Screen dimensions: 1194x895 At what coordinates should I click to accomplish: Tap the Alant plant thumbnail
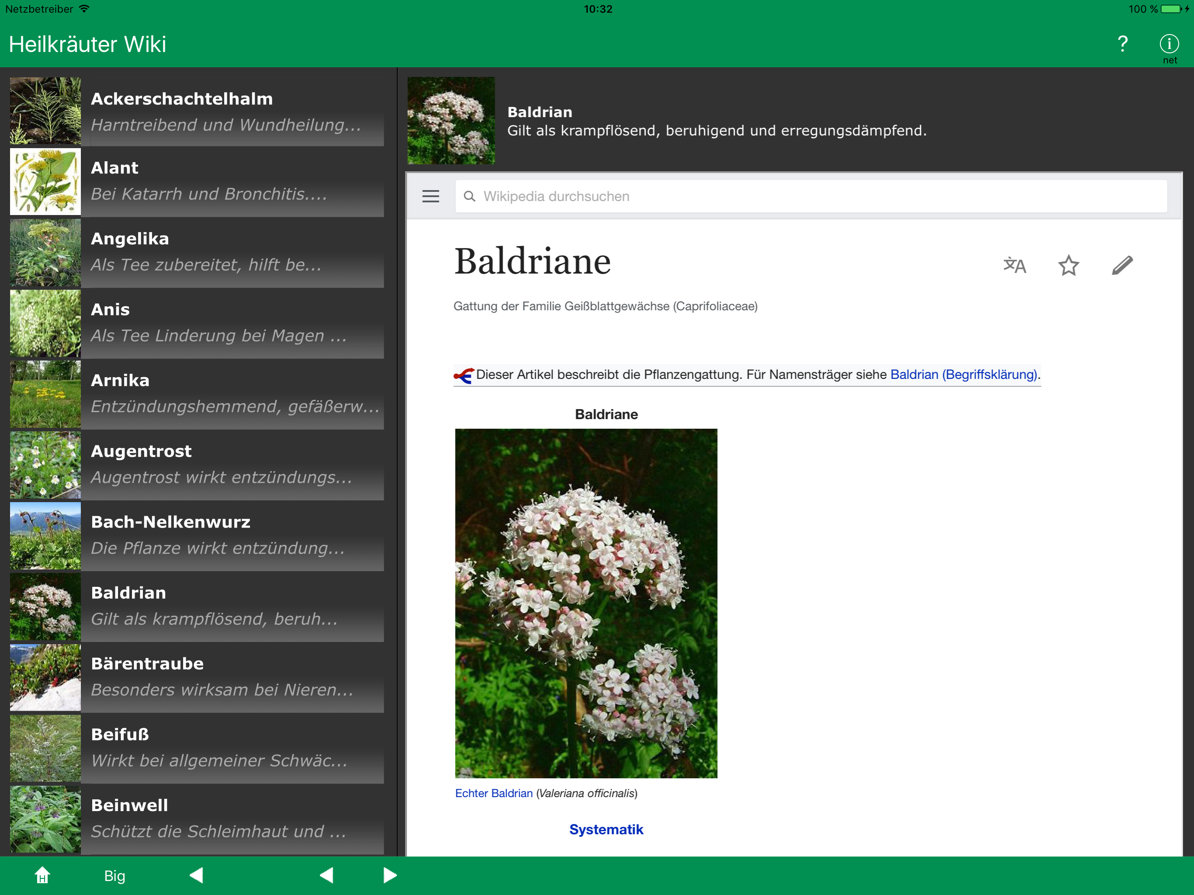point(45,182)
